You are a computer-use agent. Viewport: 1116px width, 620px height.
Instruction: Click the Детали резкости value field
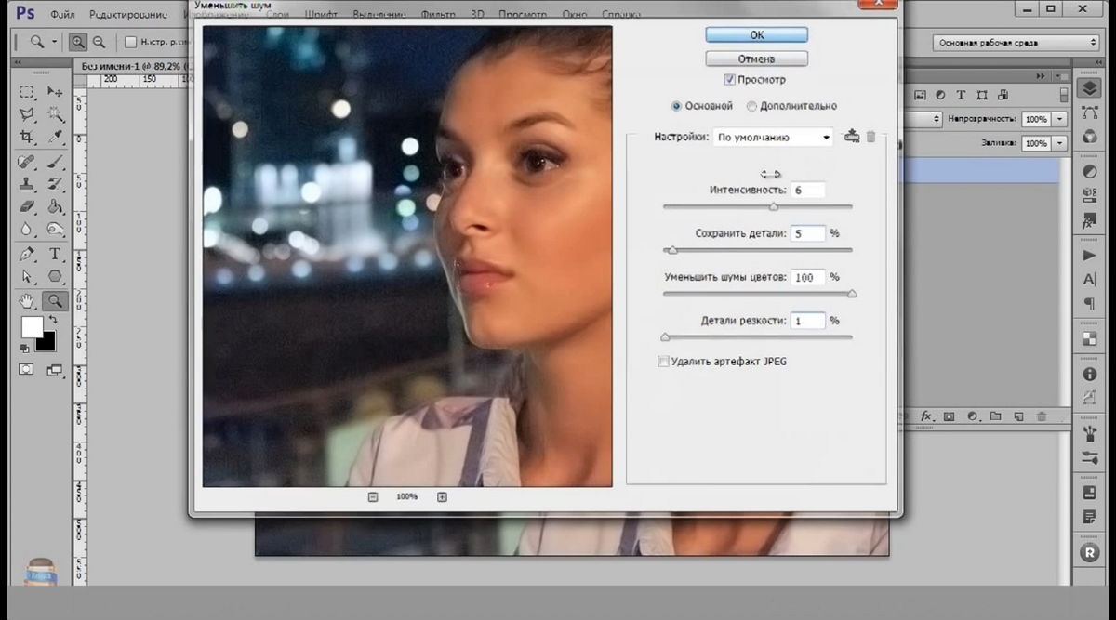808,321
